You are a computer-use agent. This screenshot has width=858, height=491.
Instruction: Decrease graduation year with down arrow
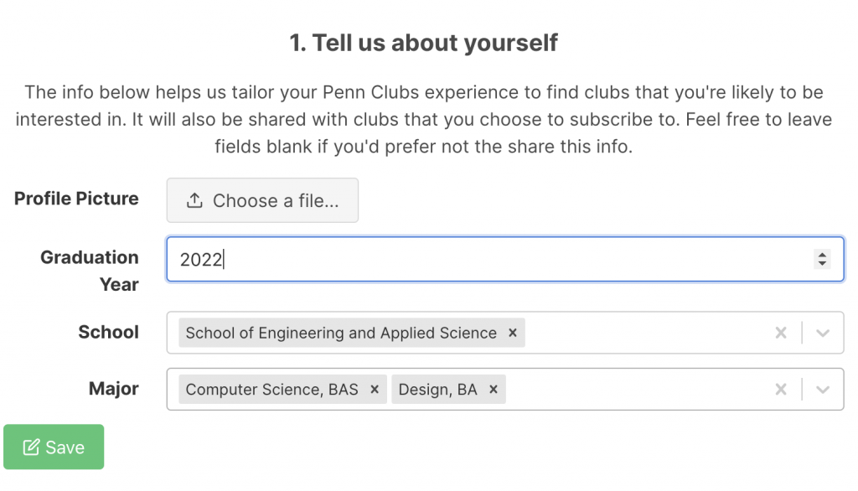pos(822,263)
